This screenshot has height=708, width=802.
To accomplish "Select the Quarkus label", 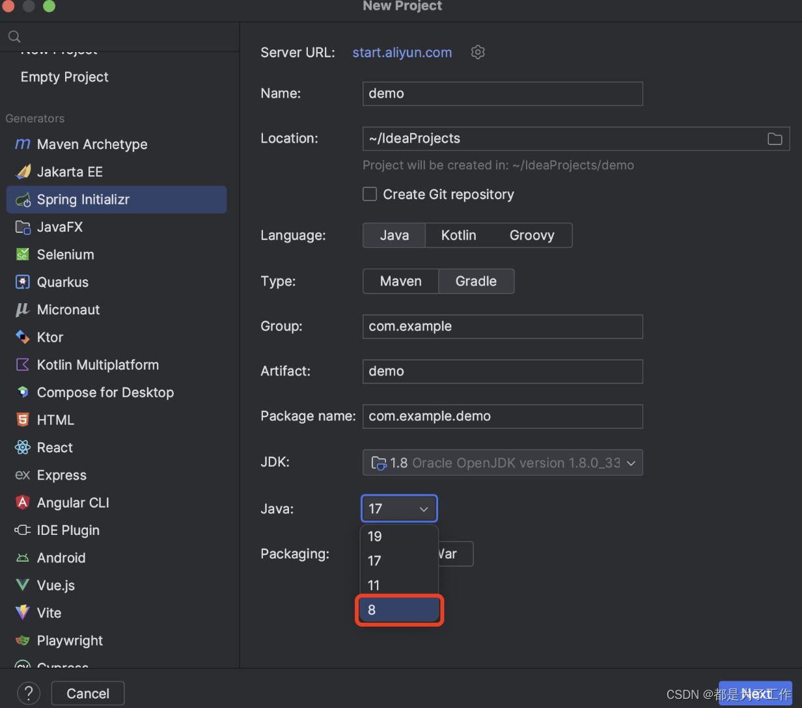I will coord(62,282).
